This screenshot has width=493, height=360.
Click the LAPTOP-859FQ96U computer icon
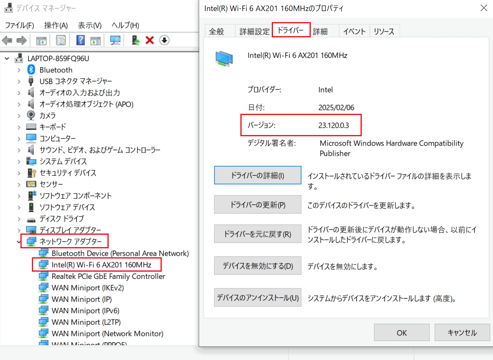[19, 58]
